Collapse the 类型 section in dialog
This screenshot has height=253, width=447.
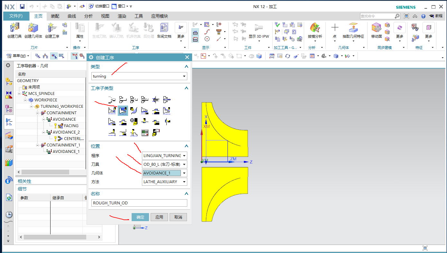[x=186, y=67]
